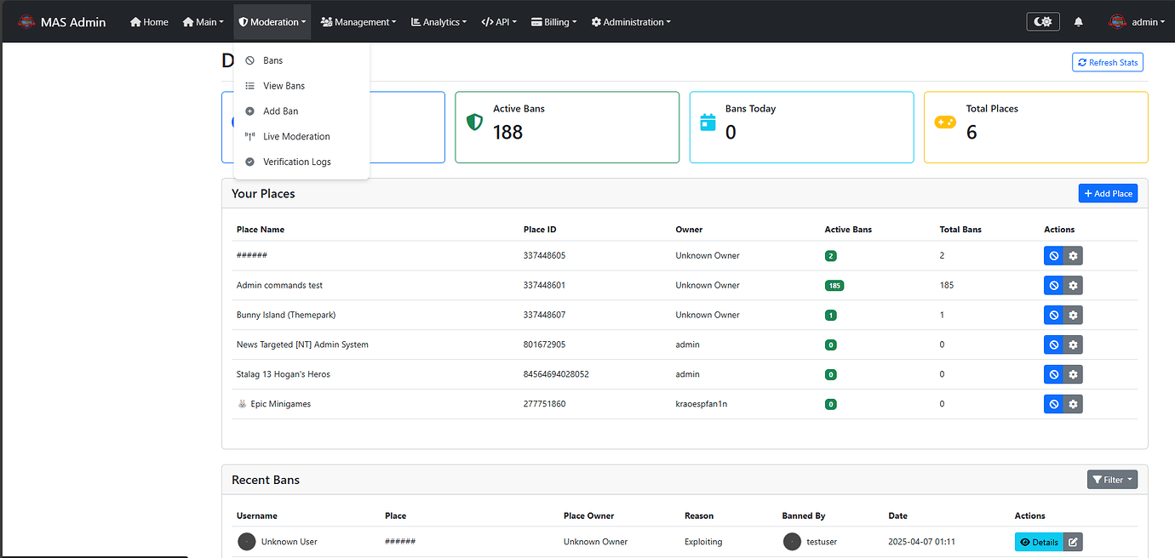Click the MAS Admin logo
The image size is (1175, 558).
(x=62, y=22)
